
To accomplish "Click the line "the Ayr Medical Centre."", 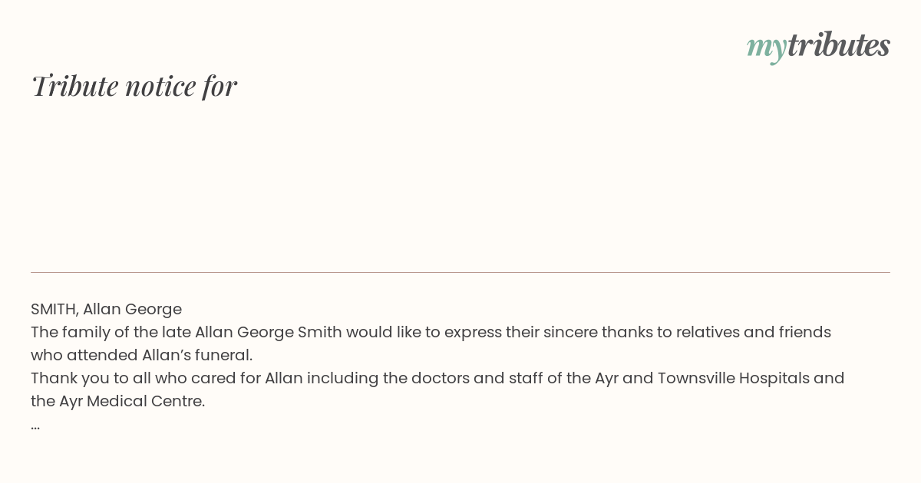I will pyautogui.click(x=117, y=401).
